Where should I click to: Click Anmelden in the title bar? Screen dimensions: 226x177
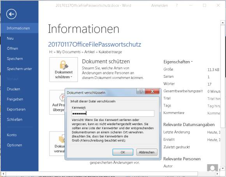coord(159,5)
